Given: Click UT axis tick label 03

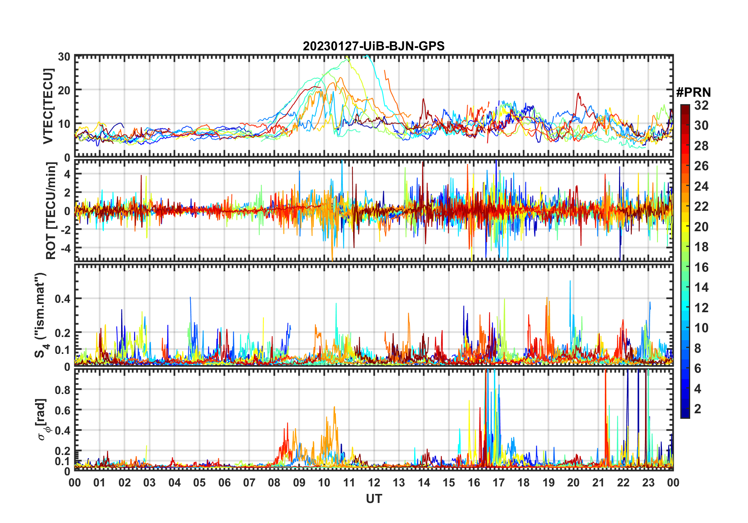Looking at the screenshot, I should [149, 482].
